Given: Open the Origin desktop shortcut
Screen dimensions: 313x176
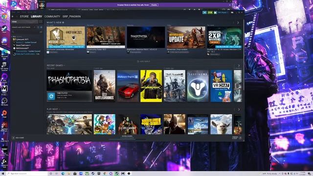Looking at the screenshot, I should point(4,114).
